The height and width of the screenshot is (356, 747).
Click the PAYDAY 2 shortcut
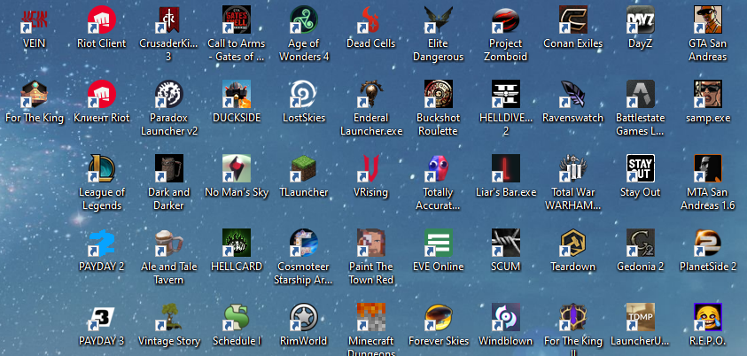tap(102, 243)
